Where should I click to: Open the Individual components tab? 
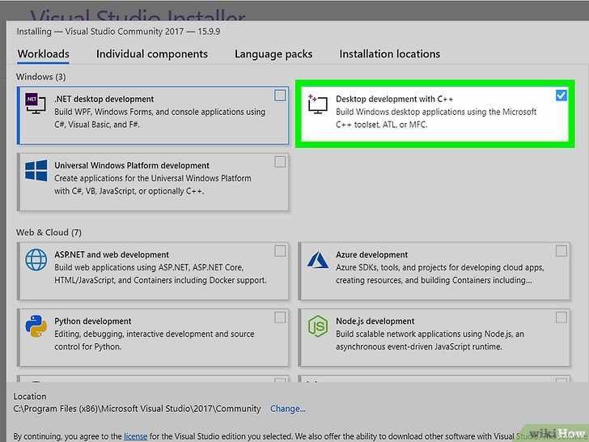[152, 54]
